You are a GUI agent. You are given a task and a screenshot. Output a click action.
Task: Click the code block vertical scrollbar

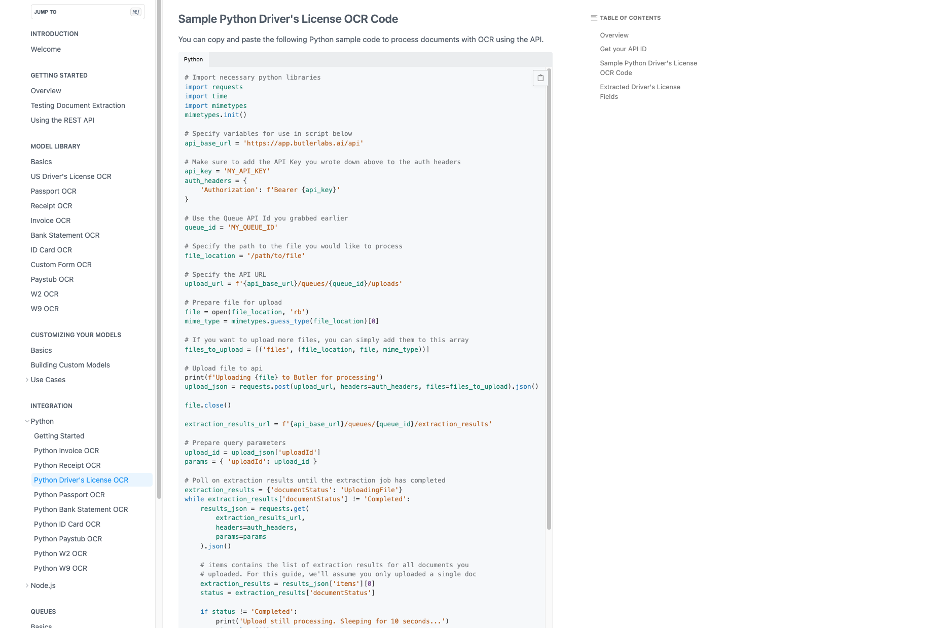pos(549,299)
